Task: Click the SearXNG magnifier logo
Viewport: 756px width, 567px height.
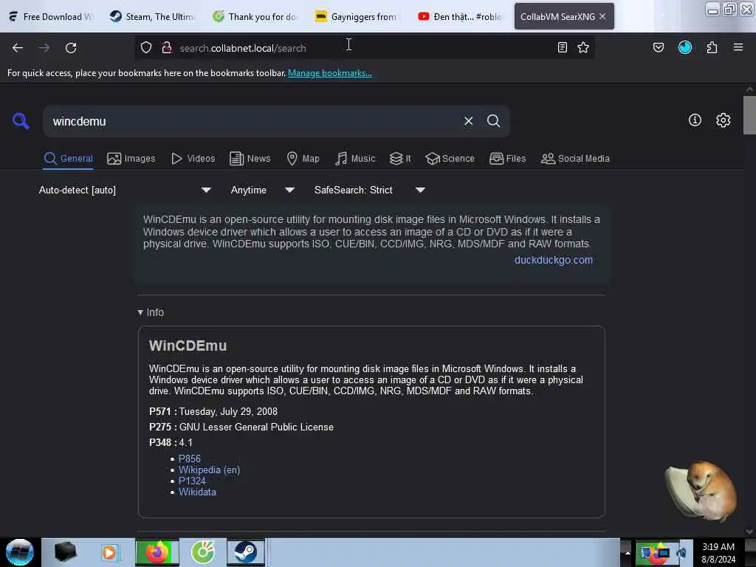Action: point(21,120)
